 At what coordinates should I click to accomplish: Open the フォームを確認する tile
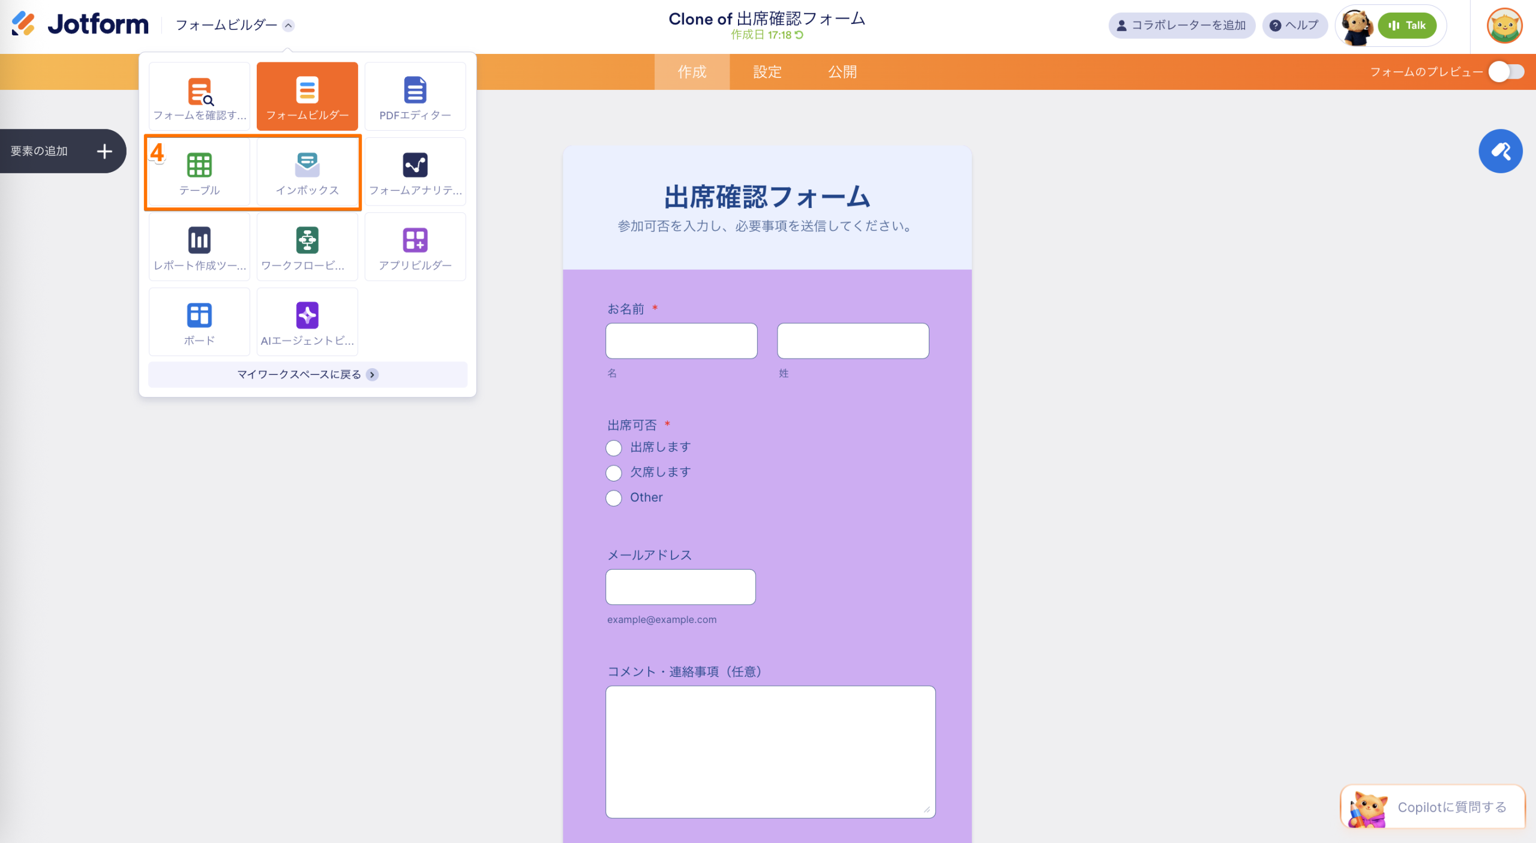199,97
